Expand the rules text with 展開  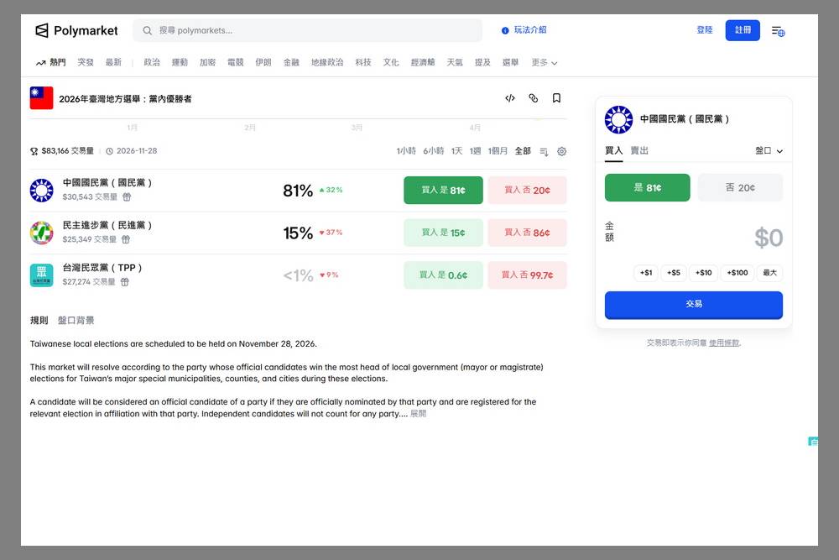418,413
